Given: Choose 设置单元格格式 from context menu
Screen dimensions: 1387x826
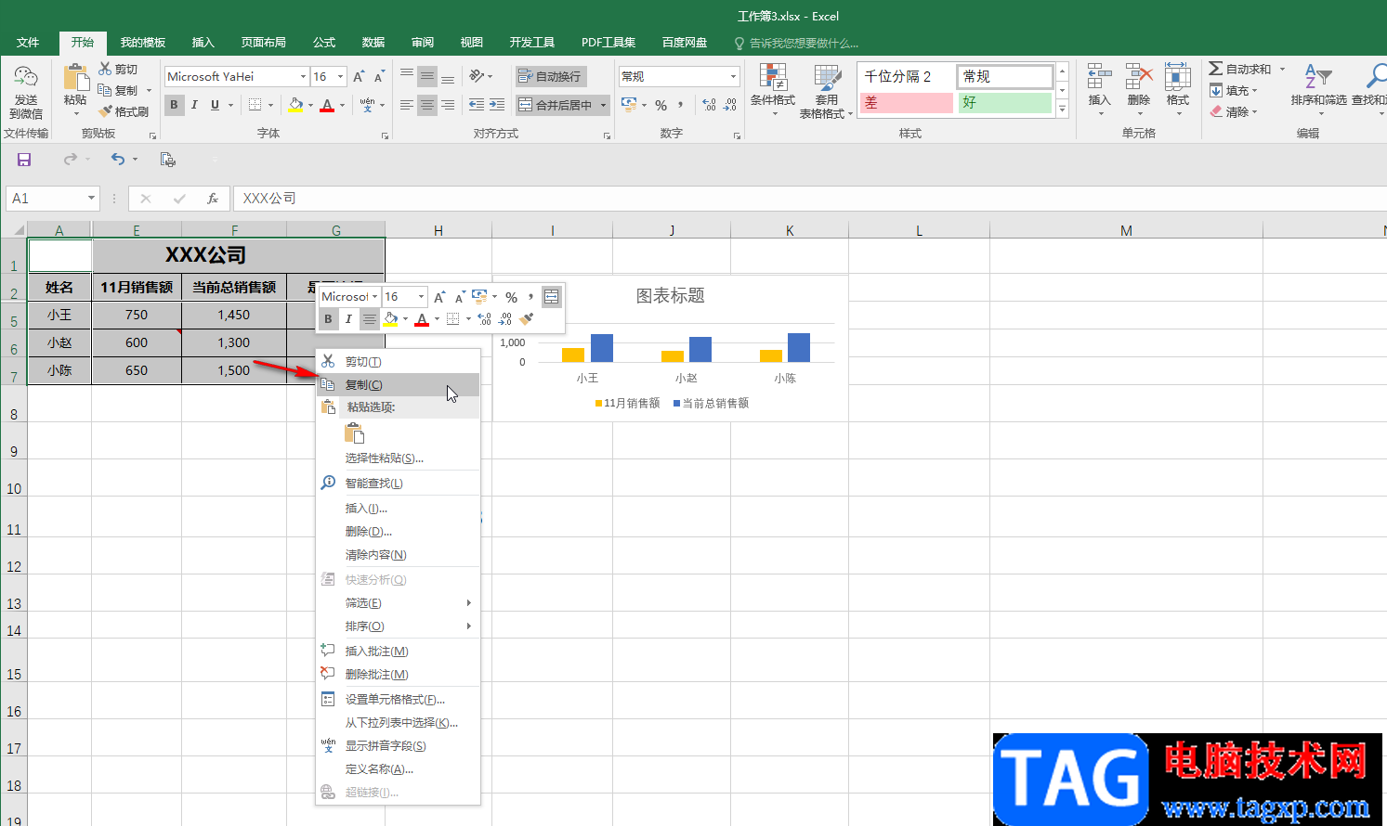Looking at the screenshot, I should 399,699.
